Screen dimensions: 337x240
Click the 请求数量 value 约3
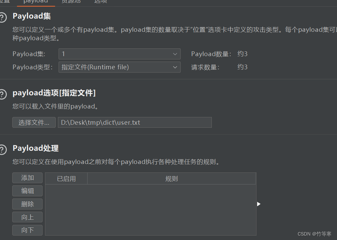click(243, 67)
